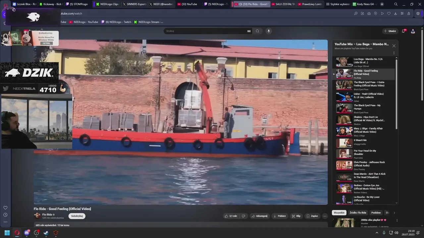The image size is (424, 238).
Task: Open YouTube notifications bell
Action: [x=403, y=31]
